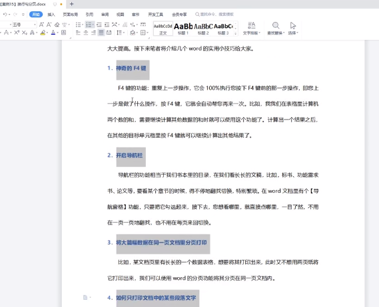
Task: Open the 会员专享 tab
Action: (179, 15)
